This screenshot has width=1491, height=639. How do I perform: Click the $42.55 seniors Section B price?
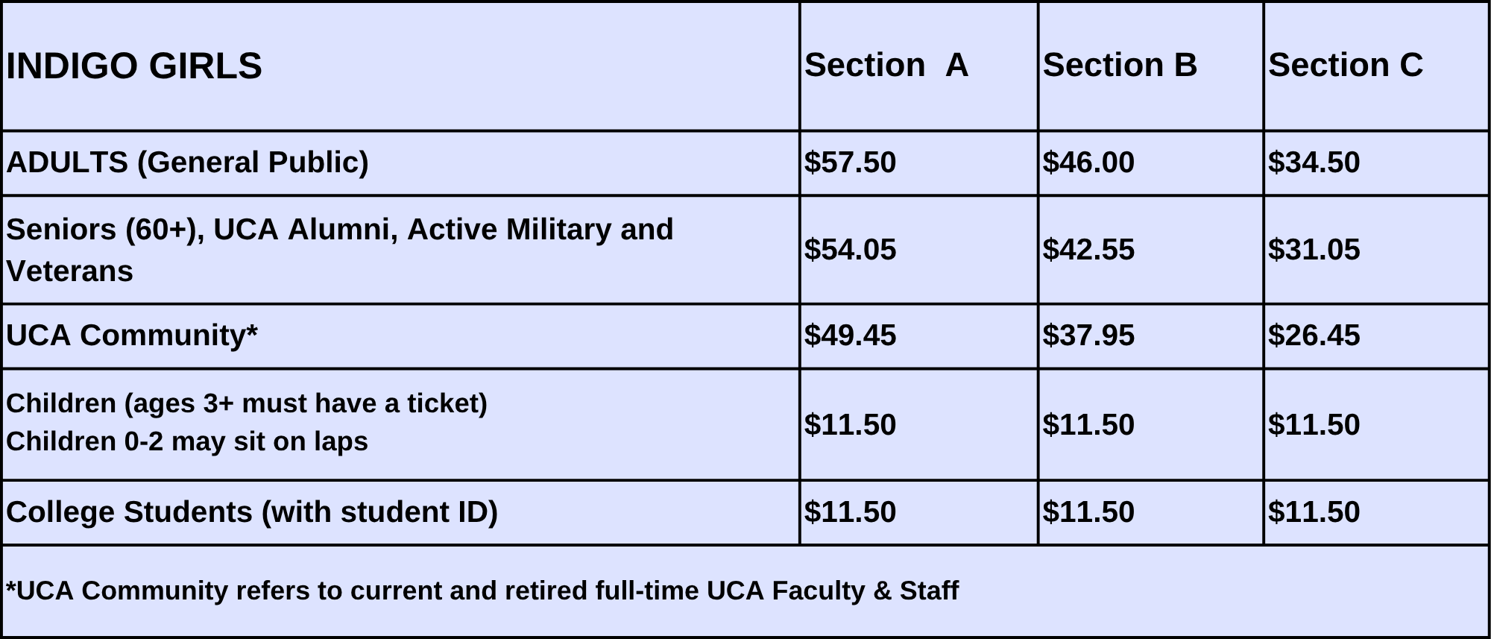click(x=1088, y=250)
